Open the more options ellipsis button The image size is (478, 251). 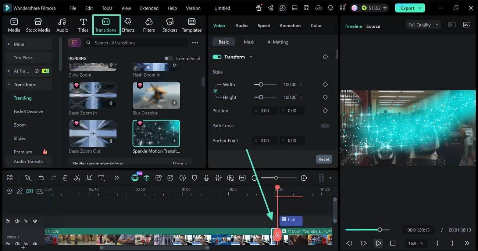(195, 43)
